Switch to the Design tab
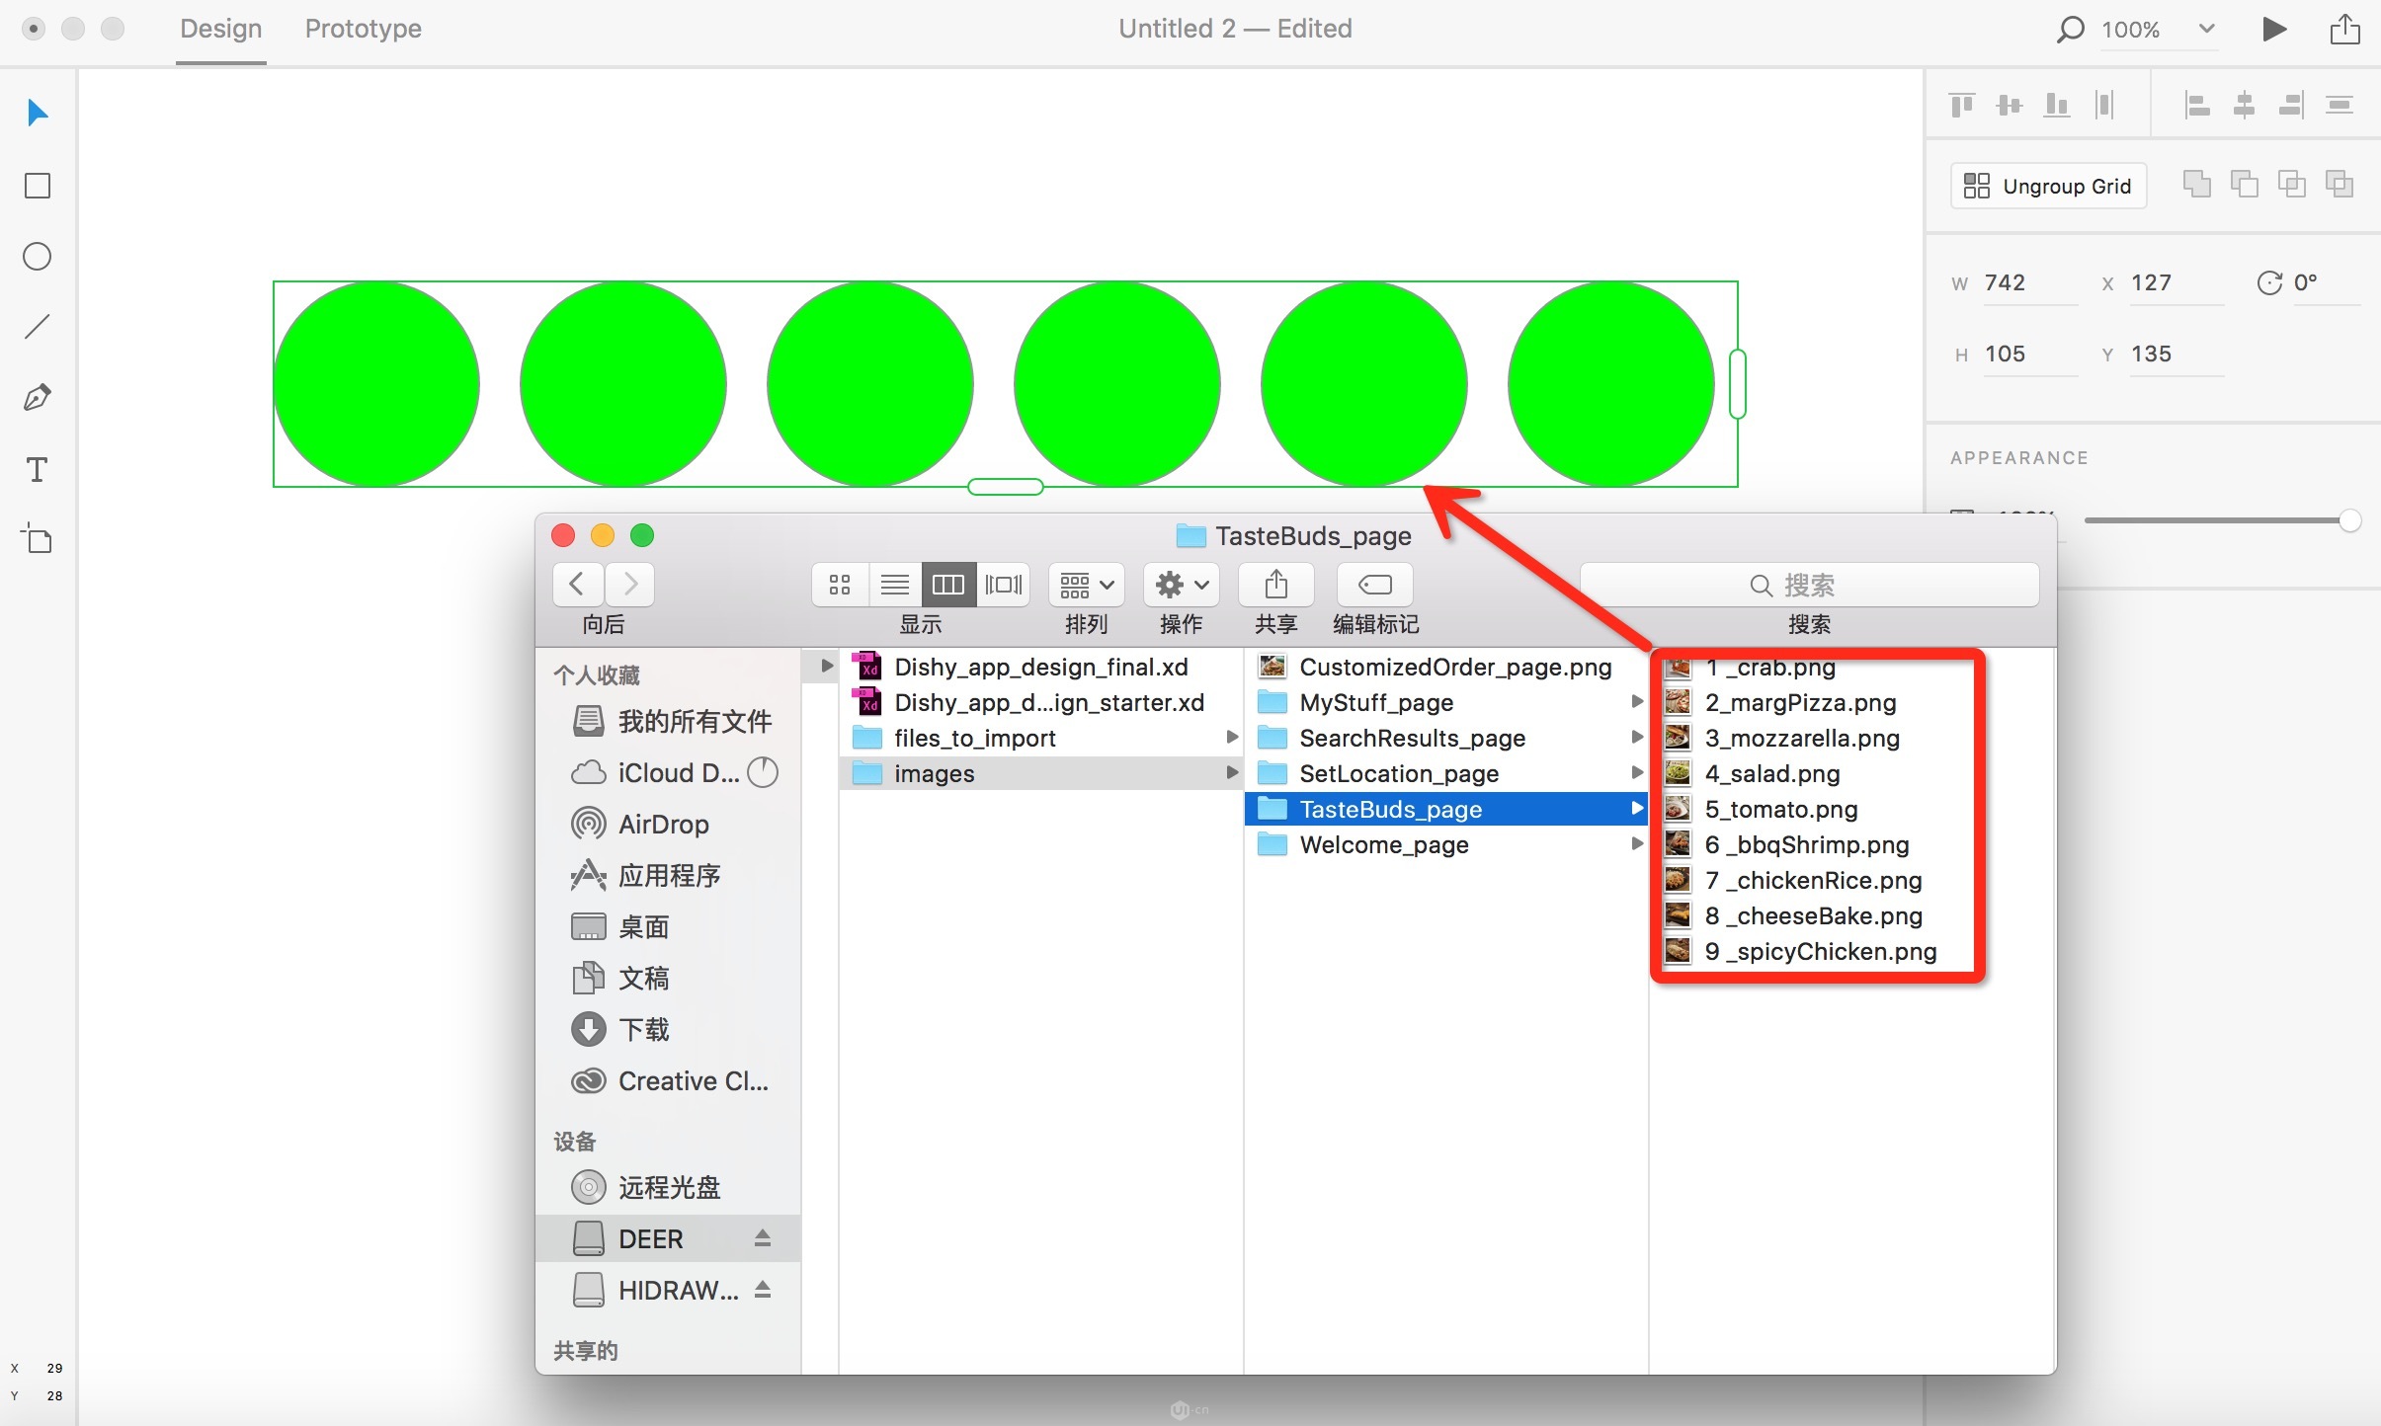2381x1426 pixels. [x=220, y=29]
